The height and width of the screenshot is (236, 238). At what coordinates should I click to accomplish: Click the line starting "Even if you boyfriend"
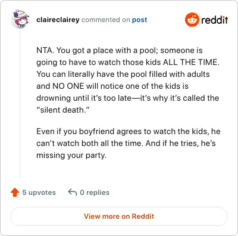(129, 132)
